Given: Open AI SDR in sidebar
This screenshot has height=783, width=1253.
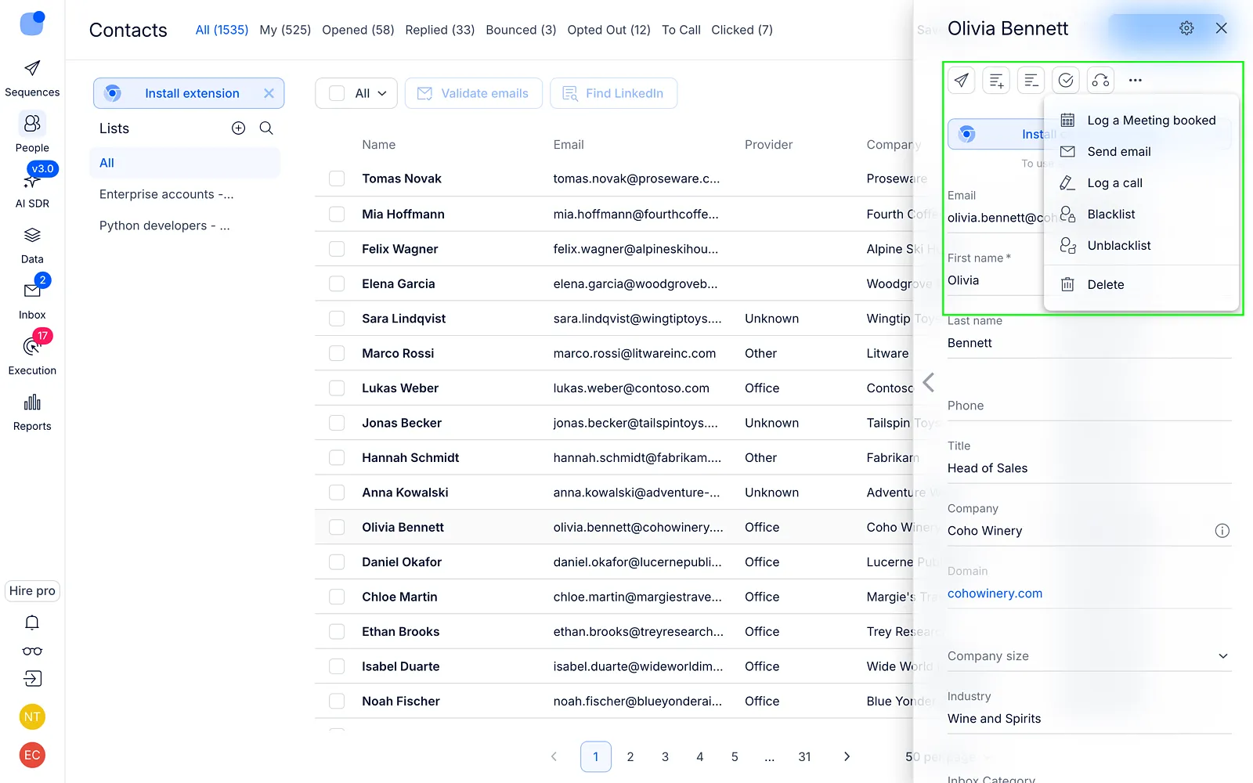Looking at the screenshot, I should coord(32,189).
